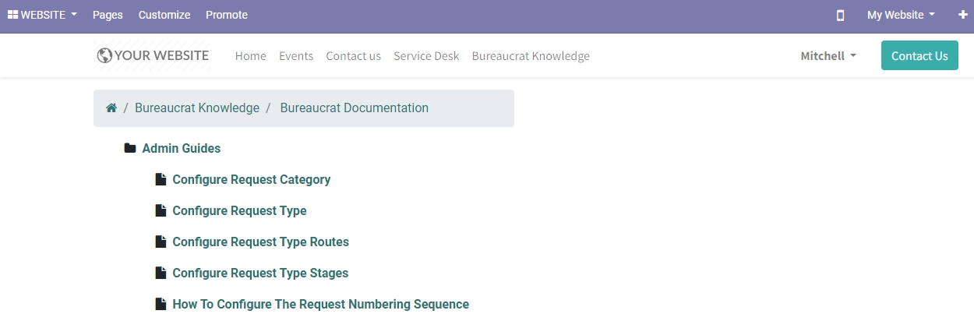
Task: Click the Configure Request Type Stages document icon
Action: [161, 273]
